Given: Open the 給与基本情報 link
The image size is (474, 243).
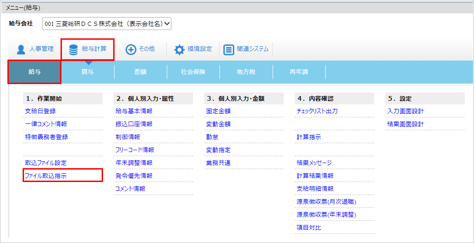Looking at the screenshot, I should point(134,111).
